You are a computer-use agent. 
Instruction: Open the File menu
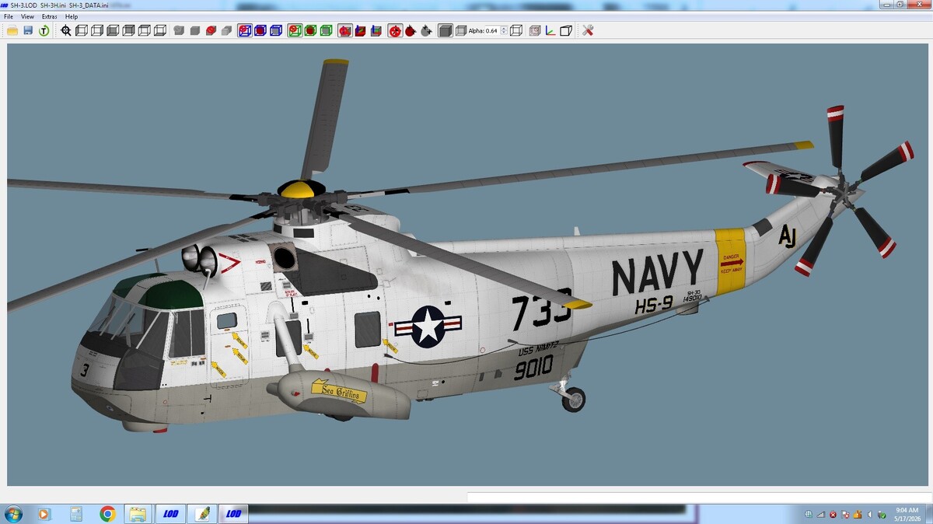click(9, 16)
